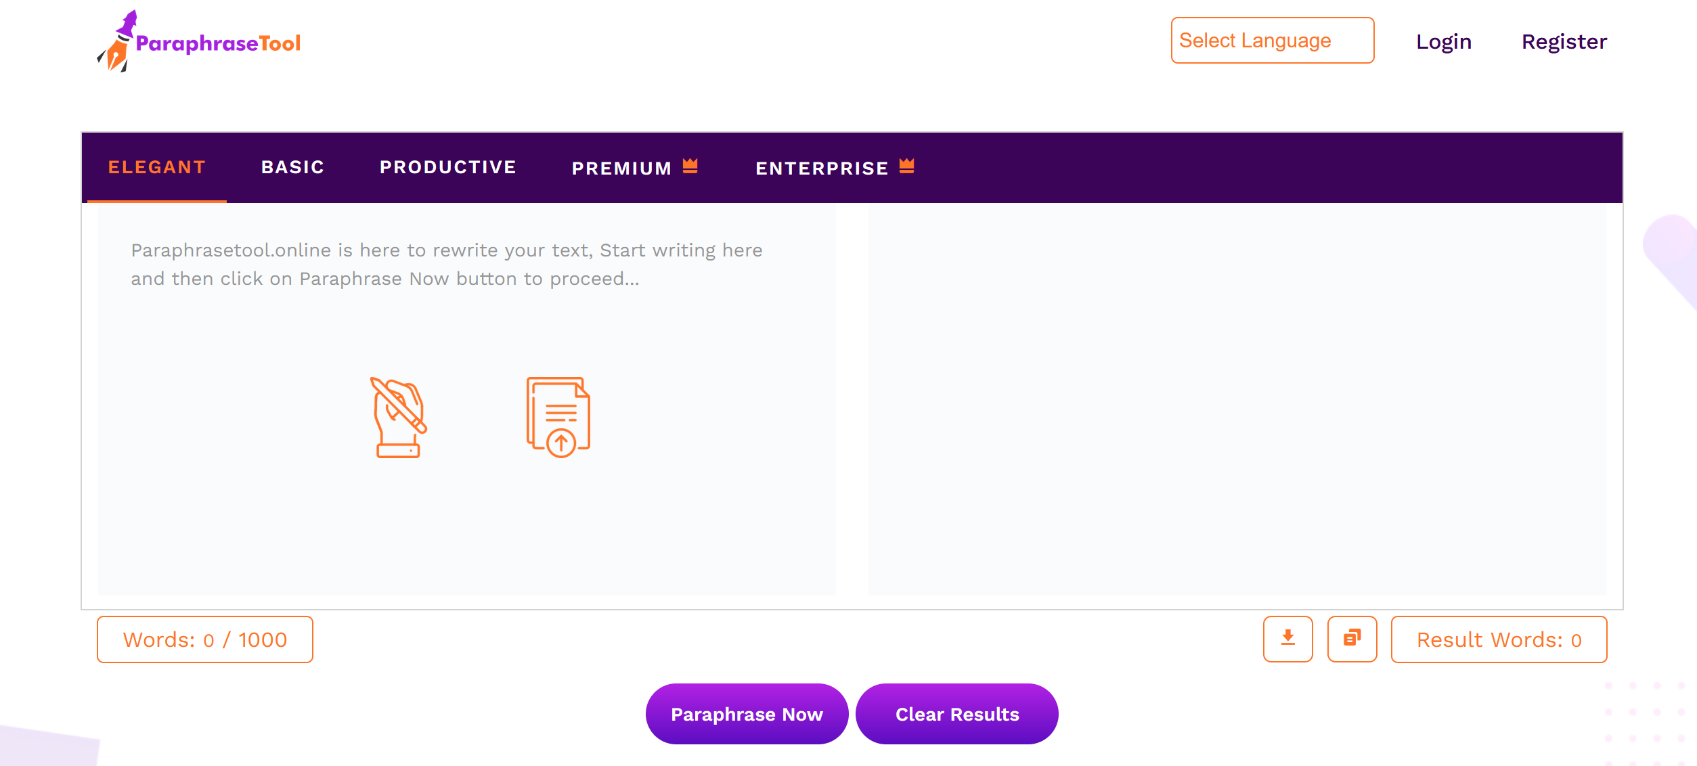Click the Words 0 / 1000 counter
This screenshot has height=766, width=1697.
205,639
